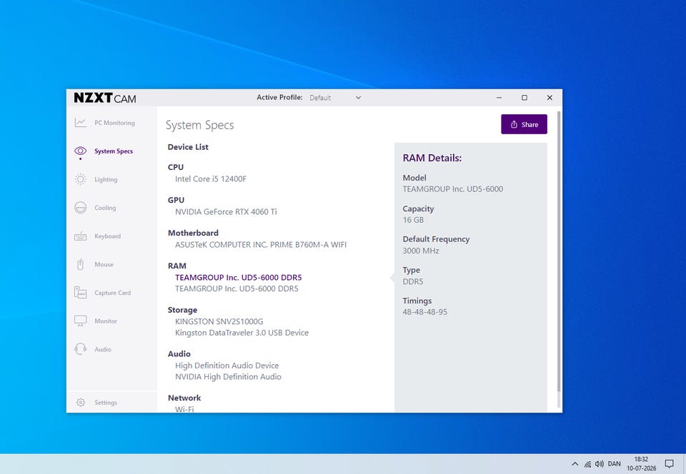Open the Keyboard icon in sidebar
686x474 pixels.
point(81,236)
